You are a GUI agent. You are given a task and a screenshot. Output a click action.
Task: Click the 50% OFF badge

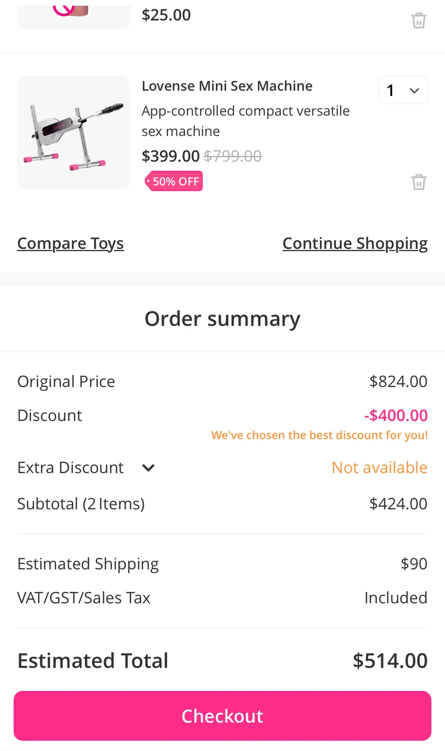tap(174, 181)
